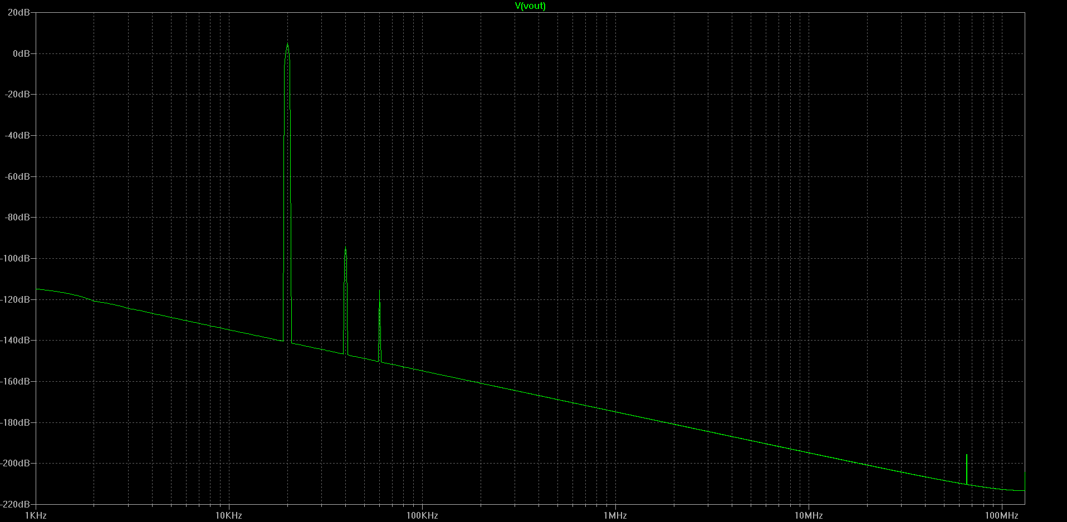Click the 100MHz frequency axis label
Viewport: 1067px width, 522px height.
coord(1002,516)
